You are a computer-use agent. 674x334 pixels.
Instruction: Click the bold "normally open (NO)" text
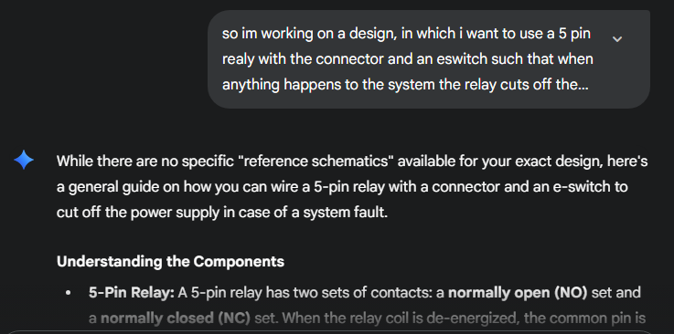pos(518,293)
